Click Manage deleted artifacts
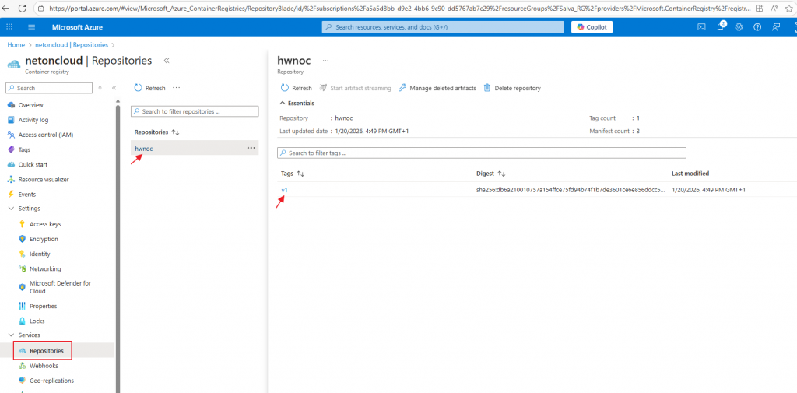The height and width of the screenshot is (393, 797). [437, 88]
